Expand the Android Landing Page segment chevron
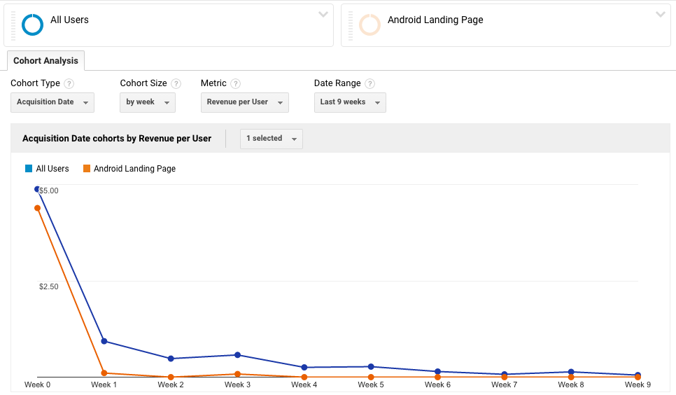The width and height of the screenshot is (676, 395). [x=660, y=15]
